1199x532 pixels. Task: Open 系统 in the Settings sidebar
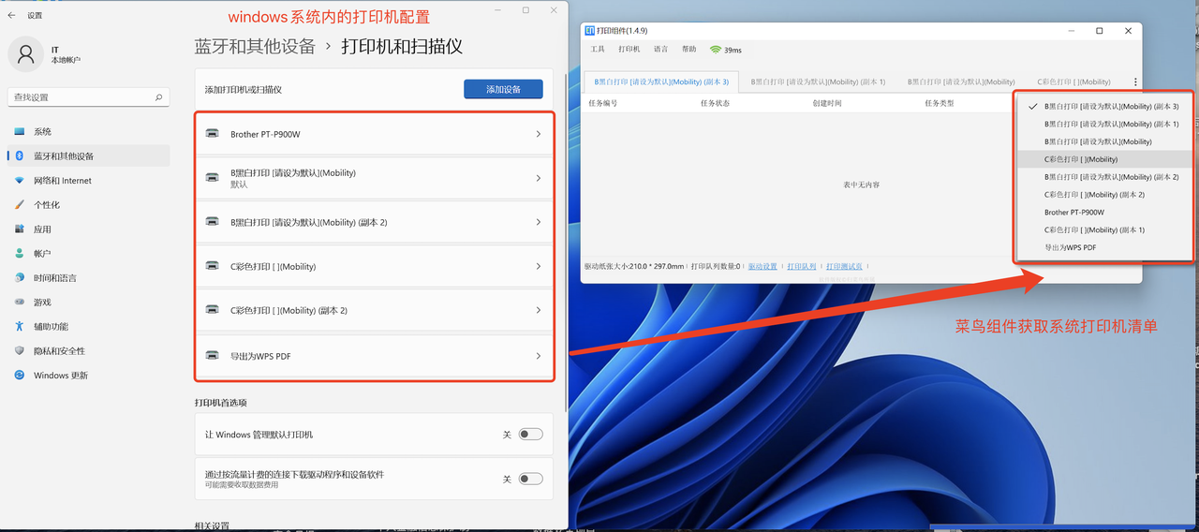[x=88, y=132]
